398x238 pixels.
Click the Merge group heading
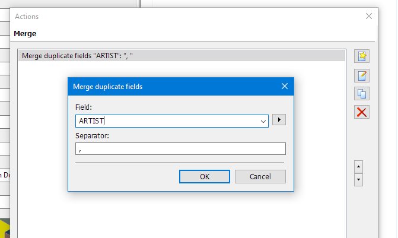[25, 33]
